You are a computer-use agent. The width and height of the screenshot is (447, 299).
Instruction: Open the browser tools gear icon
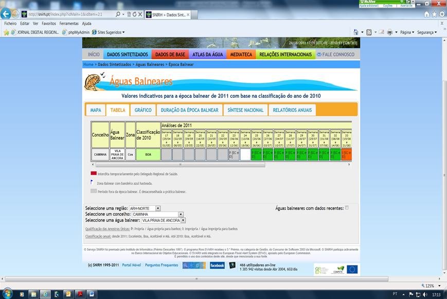(442, 14)
